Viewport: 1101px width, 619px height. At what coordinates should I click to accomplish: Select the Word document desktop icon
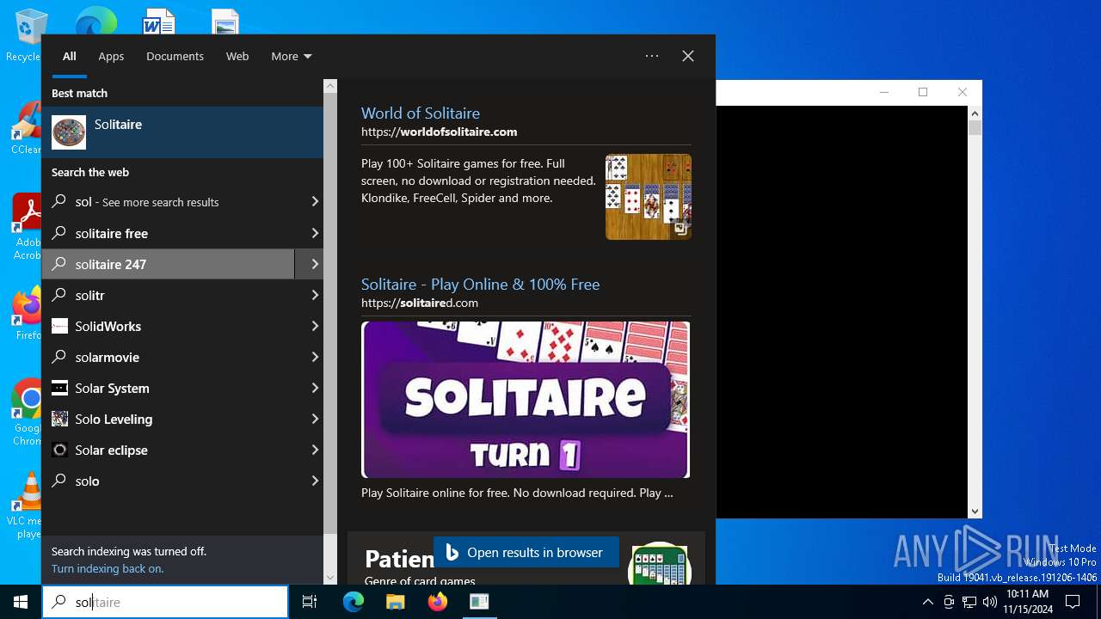point(159,21)
